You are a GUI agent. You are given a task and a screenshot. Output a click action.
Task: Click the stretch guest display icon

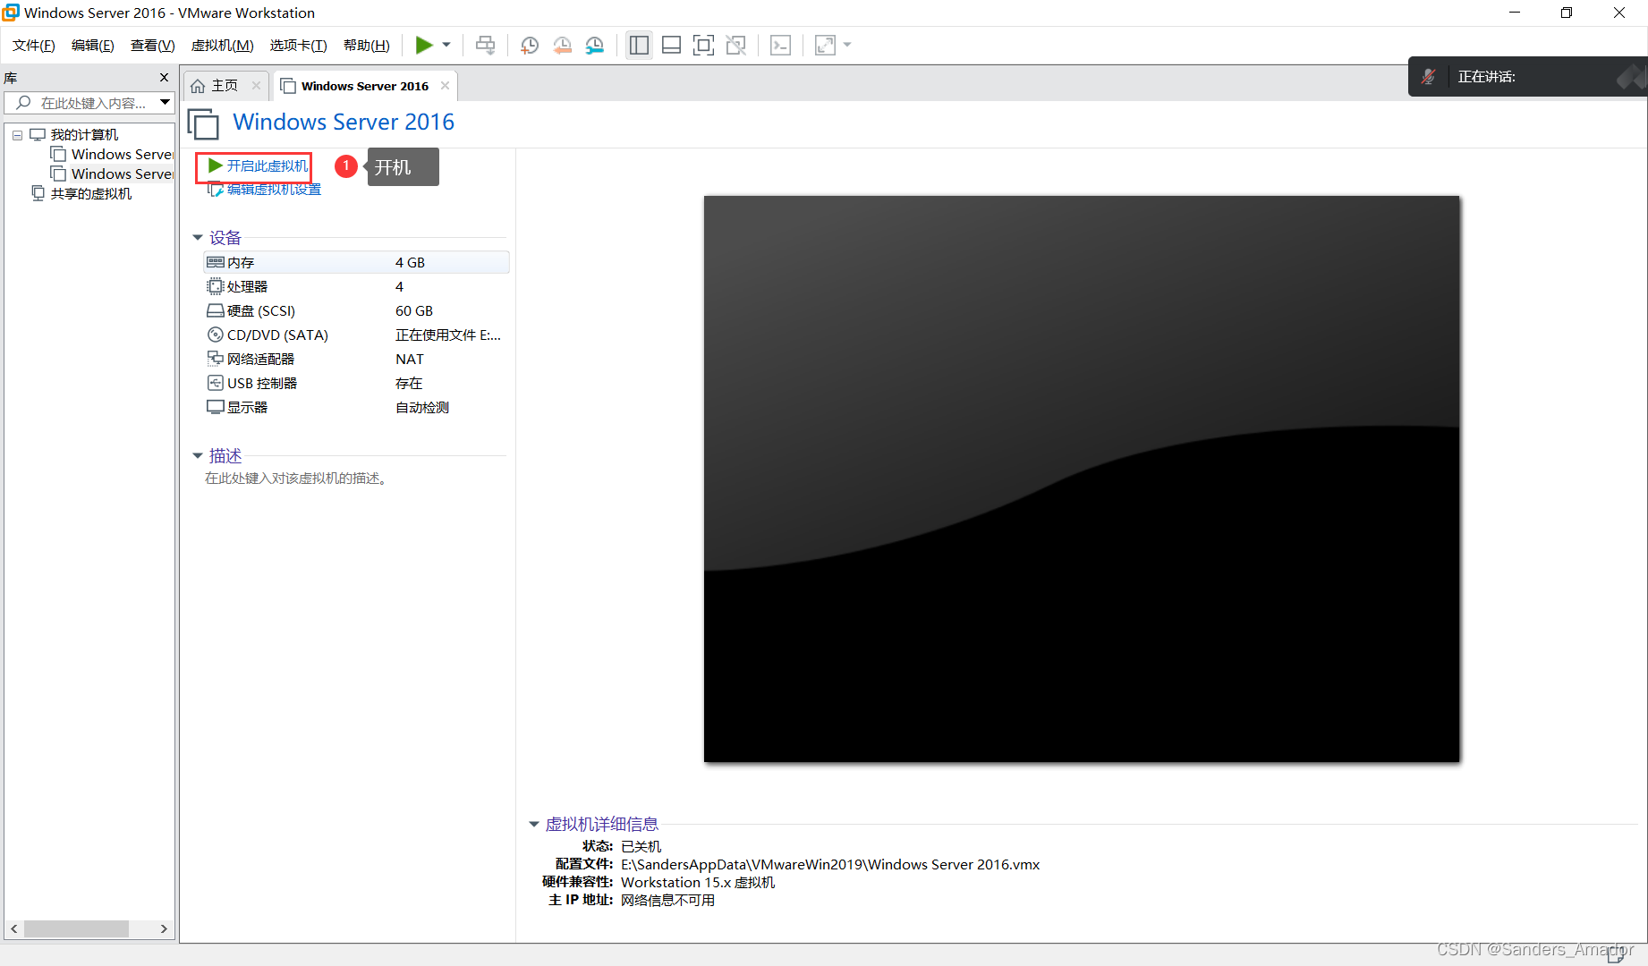click(x=825, y=45)
